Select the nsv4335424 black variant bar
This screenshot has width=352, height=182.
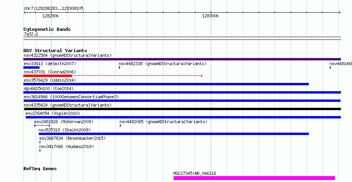(x=182, y=109)
